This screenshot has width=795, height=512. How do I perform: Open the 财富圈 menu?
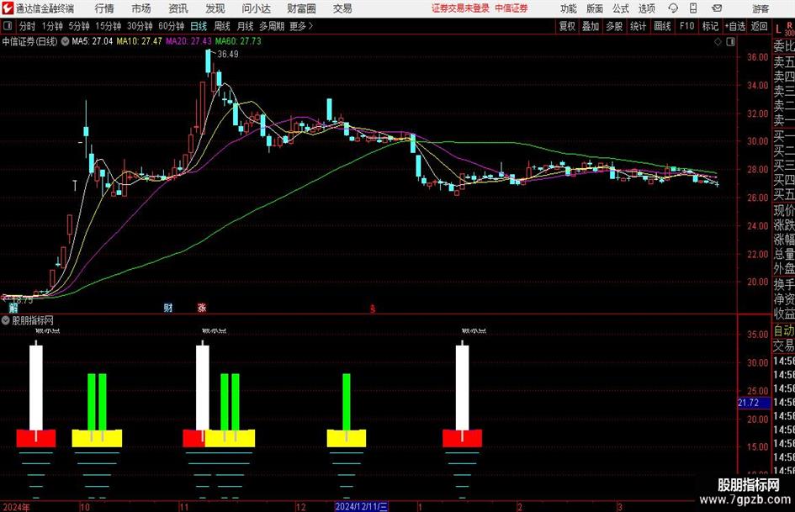(301, 8)
